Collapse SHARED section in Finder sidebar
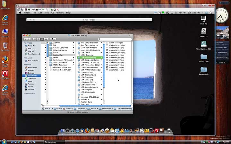This screenshot has width=231, height=144. click(24, 58)
